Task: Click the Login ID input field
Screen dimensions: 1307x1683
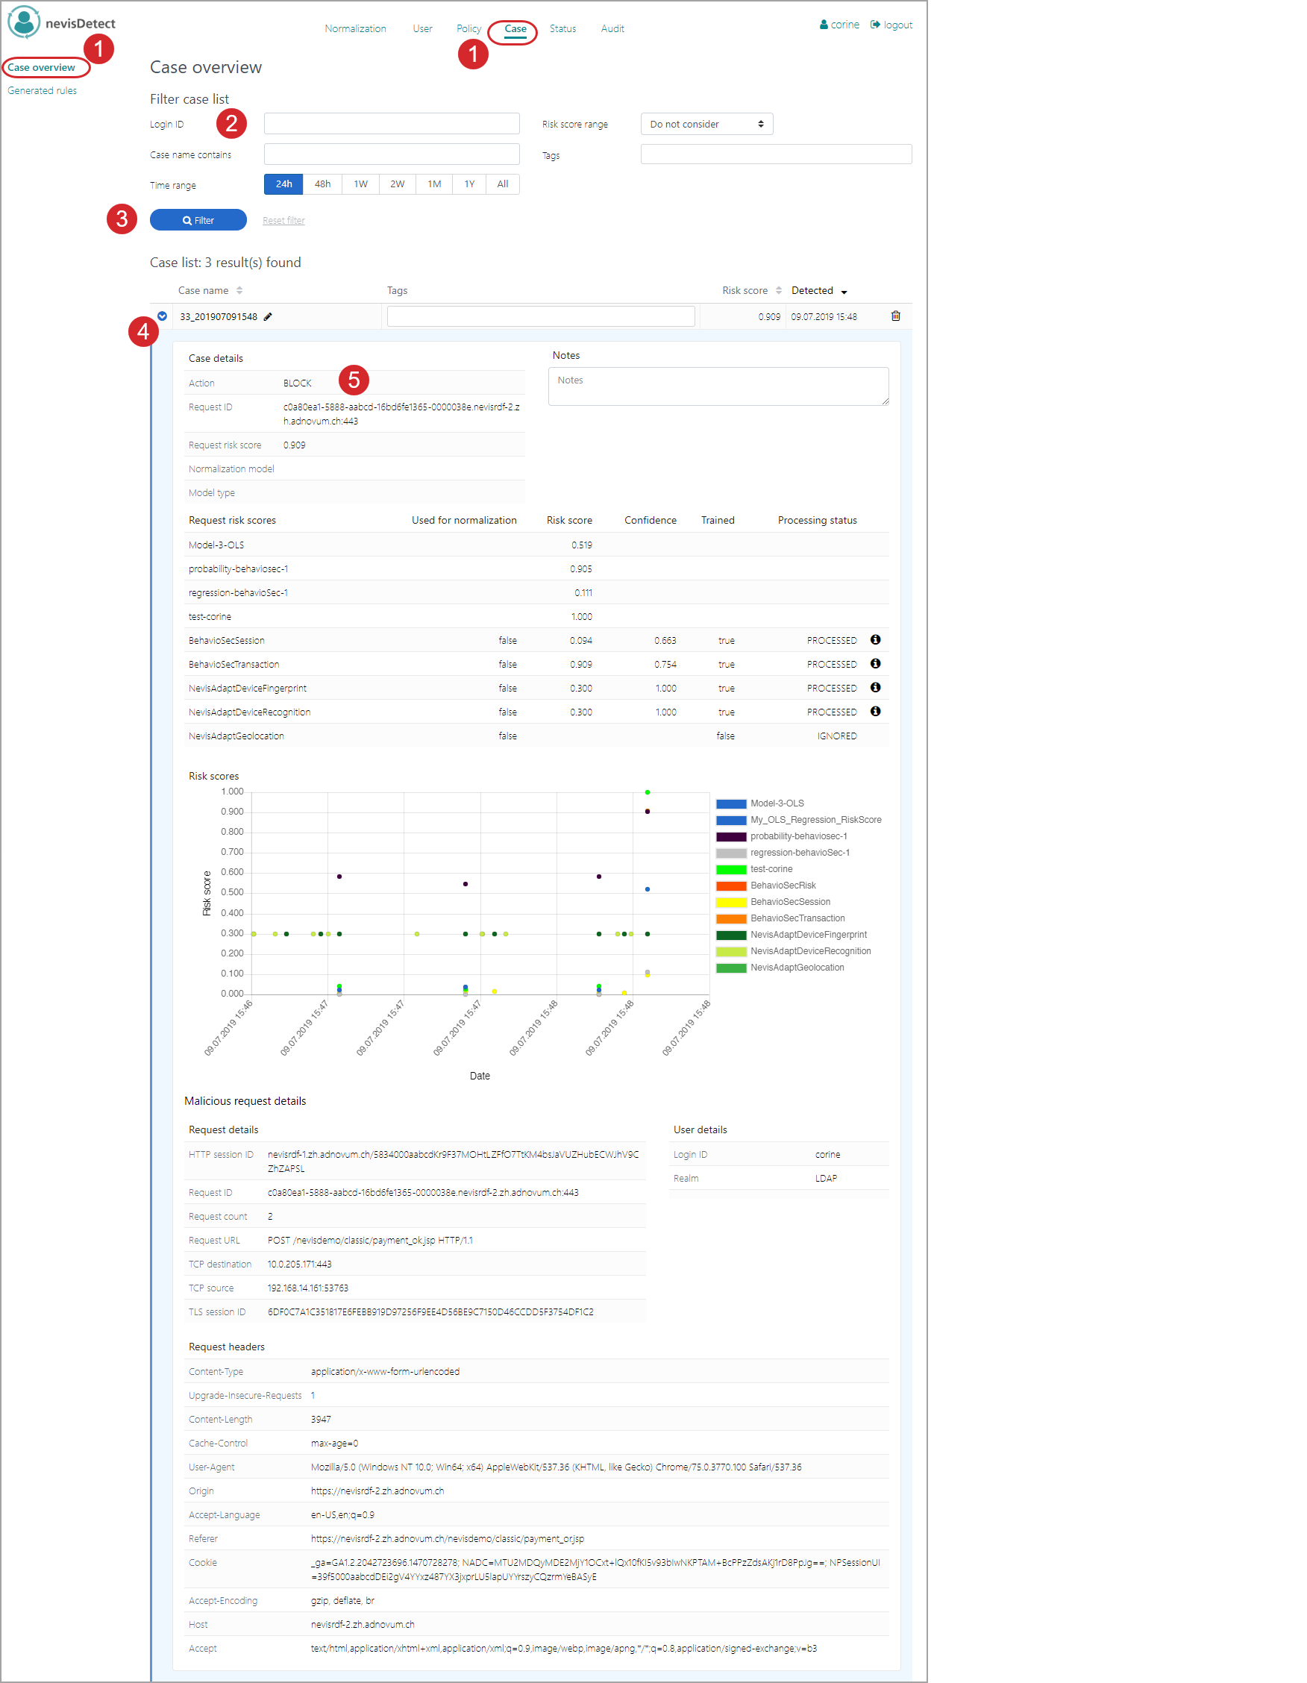Action: click(392, 124)
